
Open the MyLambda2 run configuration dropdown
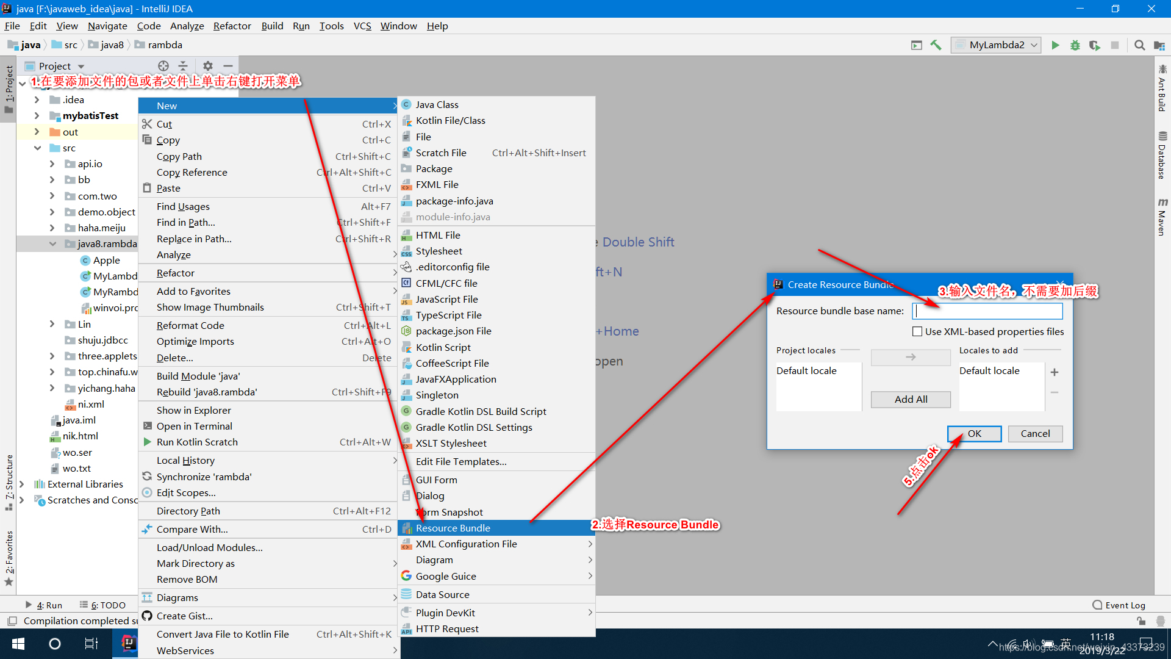click(x=996, y=45)
